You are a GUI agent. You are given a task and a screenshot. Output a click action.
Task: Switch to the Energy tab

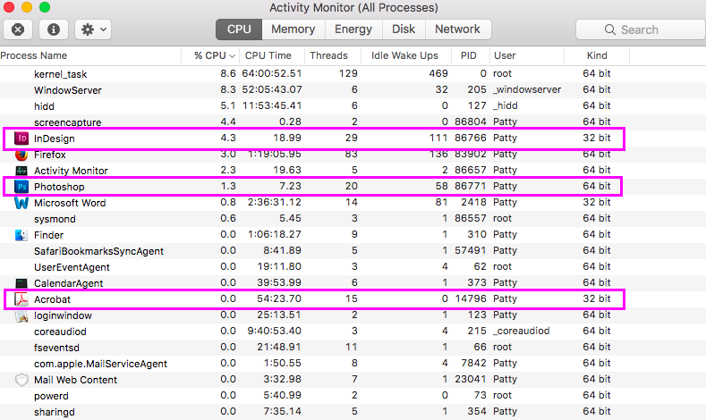(353, 29)
